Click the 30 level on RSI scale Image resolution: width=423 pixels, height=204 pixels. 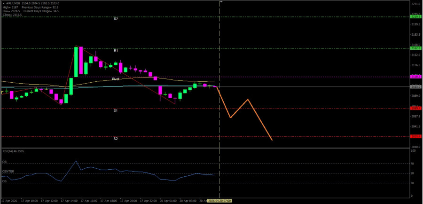pyautogui.click(x=413, y=183)
